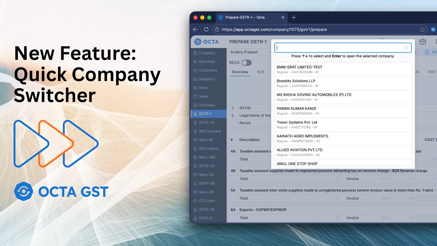Select PAWAN KUMAR KANOI company
437x246 pixels.
coord(343,111)
